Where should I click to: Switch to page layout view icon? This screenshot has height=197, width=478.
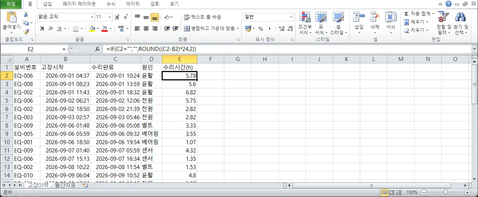[x=392, y=192]
